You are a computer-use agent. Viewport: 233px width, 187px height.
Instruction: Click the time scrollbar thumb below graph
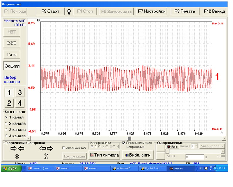point(130,138)
